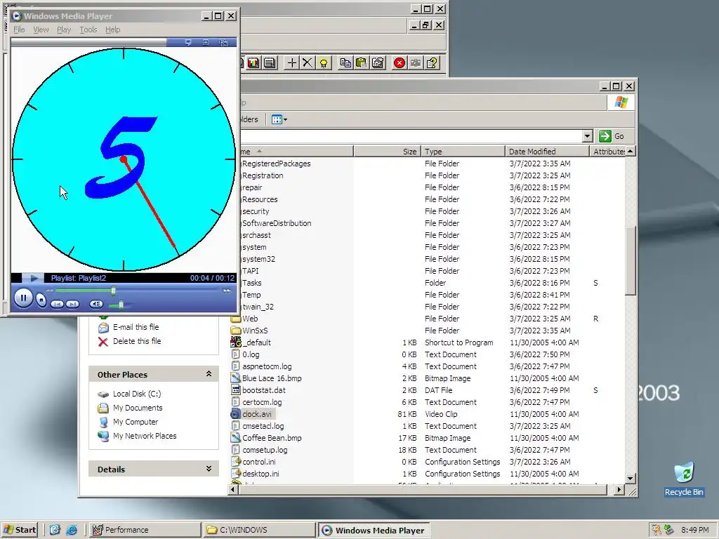Screen dimensions: 719x539
Task: Click Delete this file link
Action: tap(137, 342)
